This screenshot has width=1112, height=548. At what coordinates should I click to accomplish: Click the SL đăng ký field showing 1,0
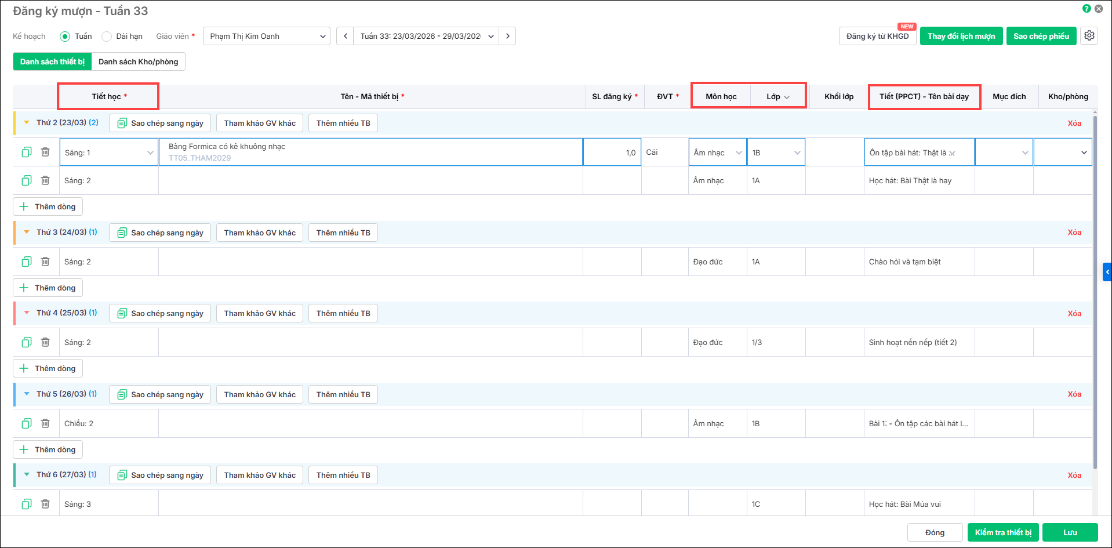click(612, 153)
